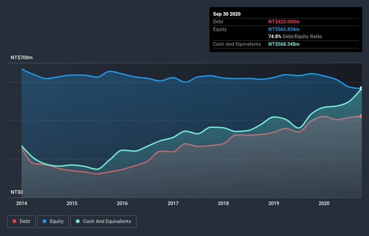Click the NT$0 y-axis label
This screenshot has height=236, width=369.
pos(17,192)
